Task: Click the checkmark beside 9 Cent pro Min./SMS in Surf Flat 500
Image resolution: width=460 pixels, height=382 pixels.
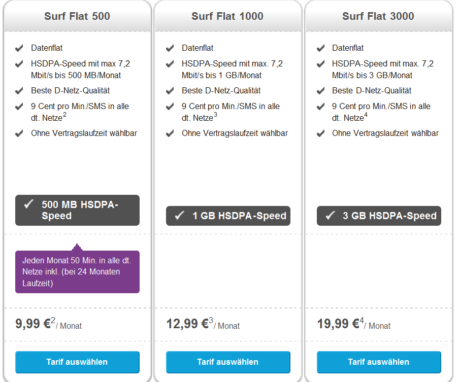Action: click(19, 107)
